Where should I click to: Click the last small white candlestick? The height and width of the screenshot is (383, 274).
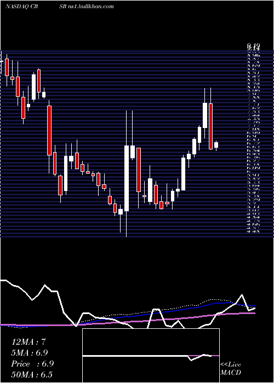(x=216, y=145)
